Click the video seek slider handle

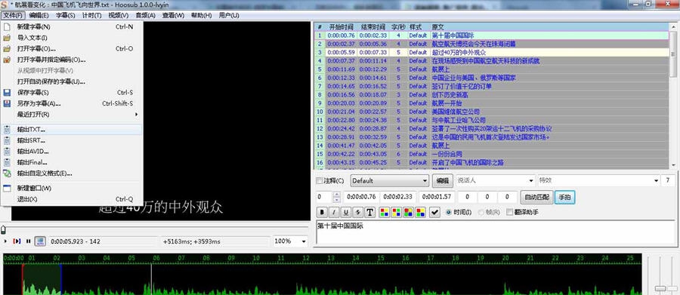3,230
